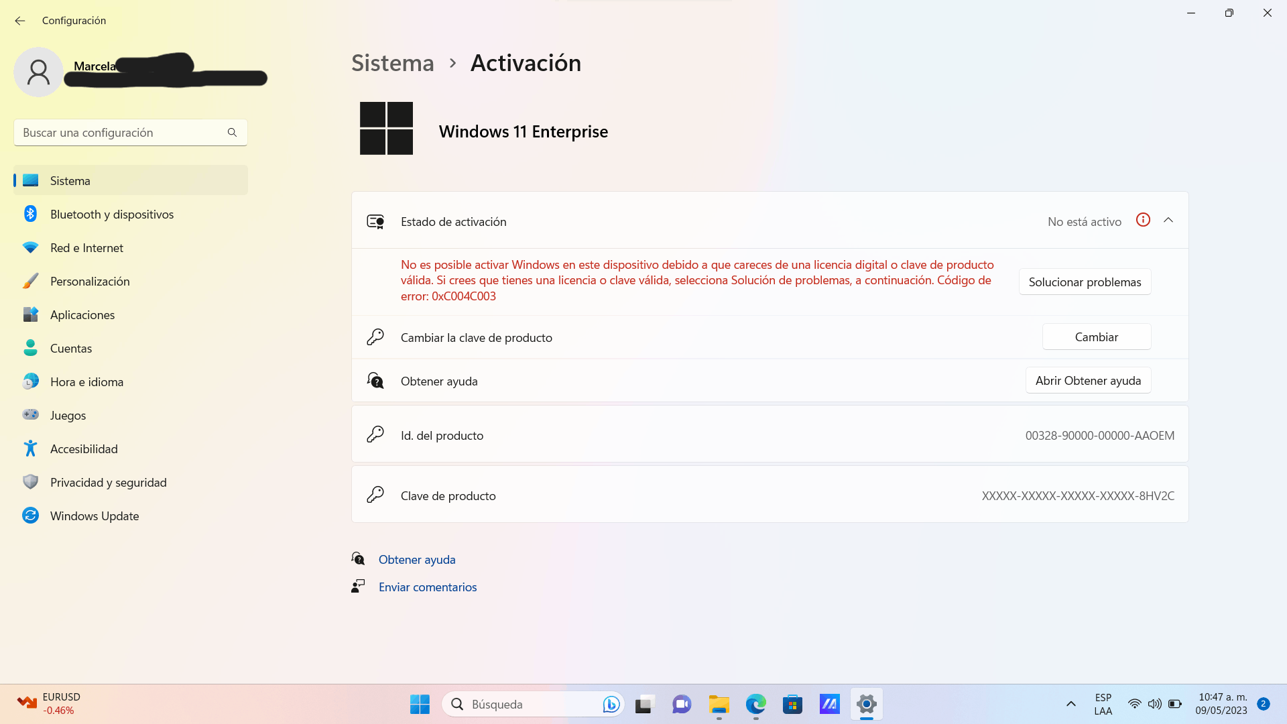Open File Explorer from the taskbar
This screenshot has width=1287, height=724.
[x=719, y=704]
